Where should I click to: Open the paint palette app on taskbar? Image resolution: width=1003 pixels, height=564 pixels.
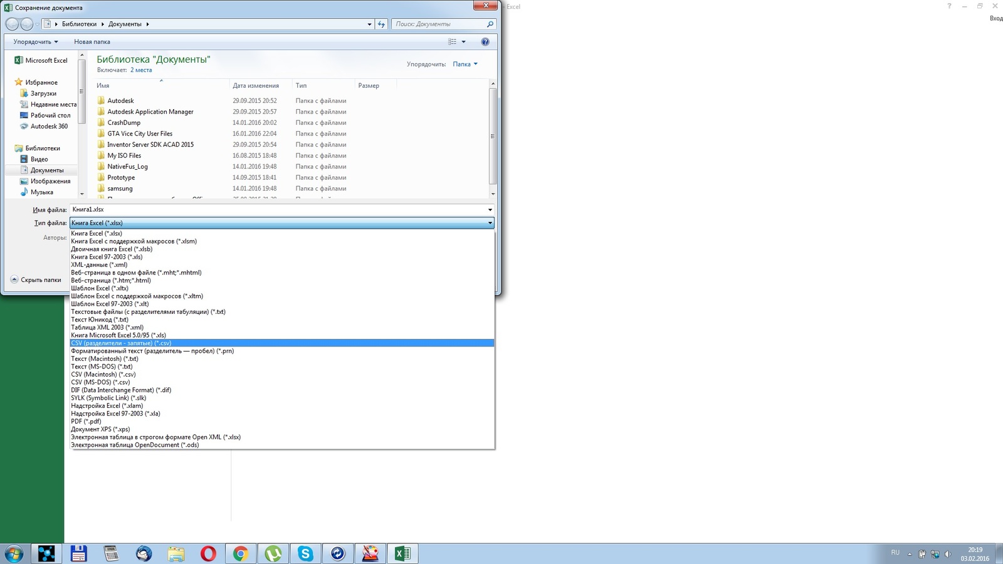[x=370, y=553]
